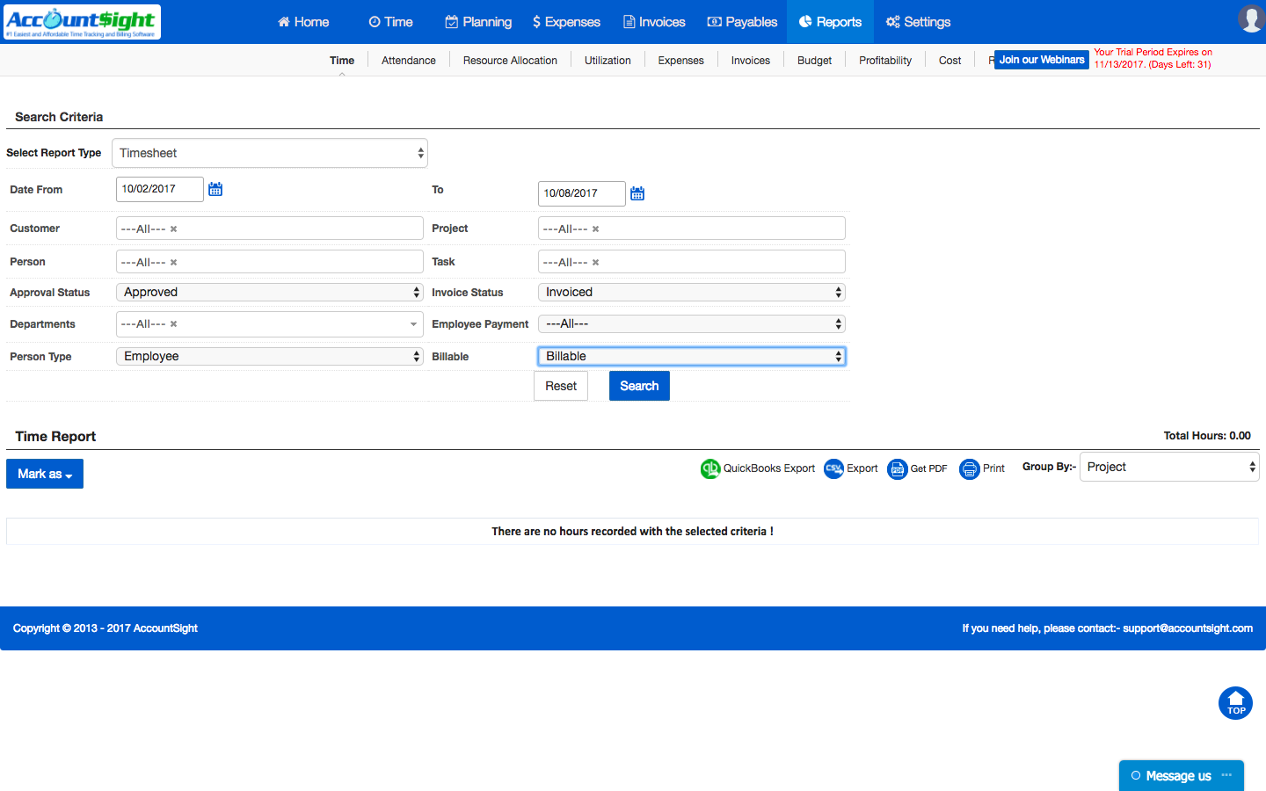
Task: Open the Payables section
Action: point(742,21)
